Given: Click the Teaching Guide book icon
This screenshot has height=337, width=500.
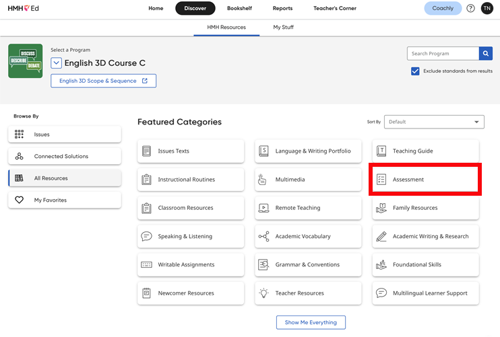Looking at the screenshot, I should coord(381,151).
